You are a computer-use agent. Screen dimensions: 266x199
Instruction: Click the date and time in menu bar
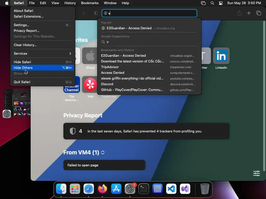[244, 3]
